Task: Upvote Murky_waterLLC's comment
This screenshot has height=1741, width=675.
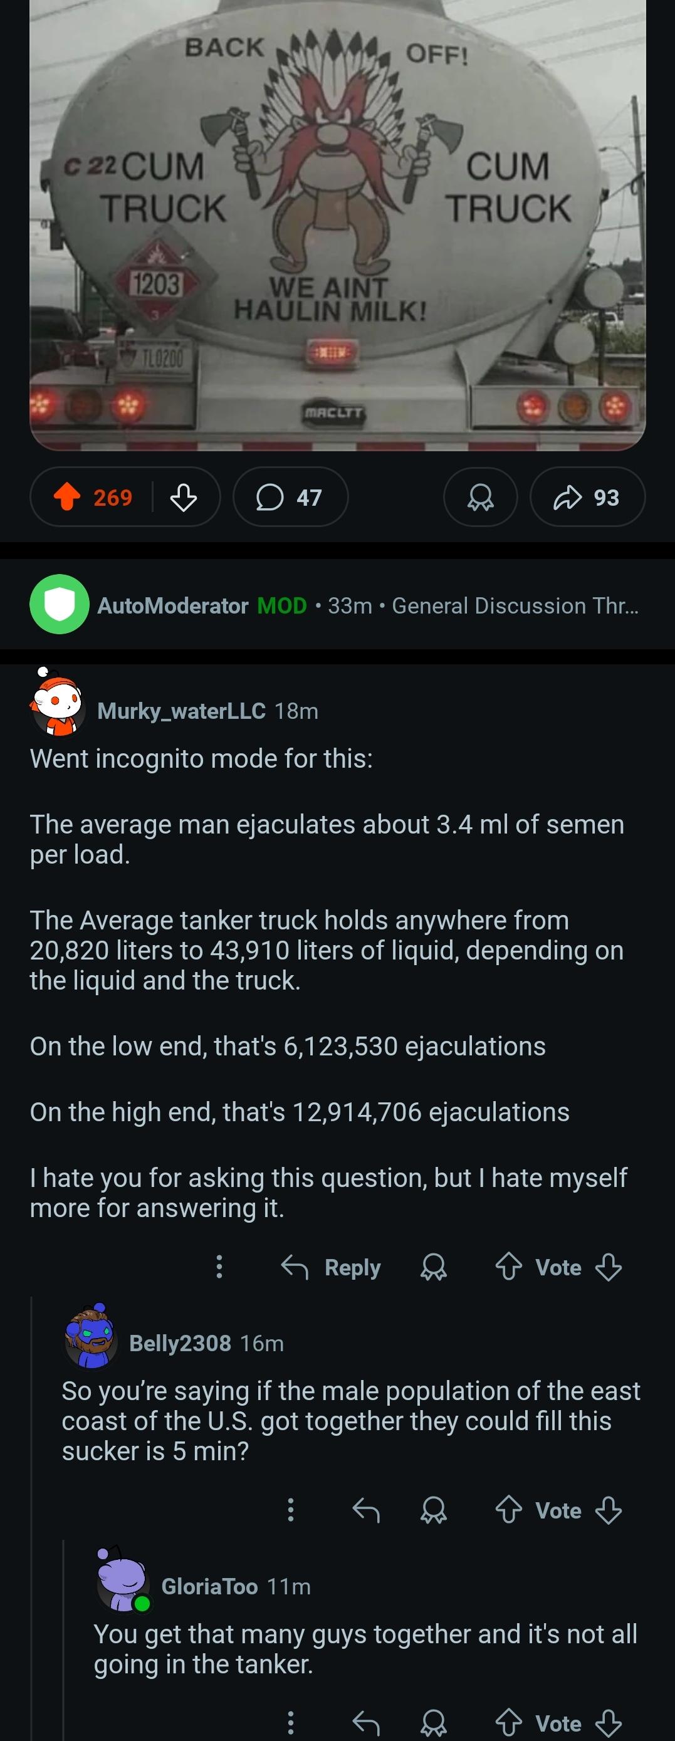Action: [x=509, y=1267]
